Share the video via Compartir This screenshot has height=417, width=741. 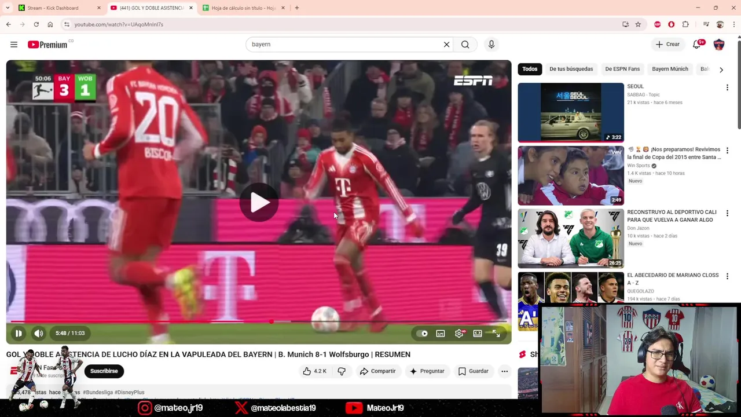coord(377,371)
